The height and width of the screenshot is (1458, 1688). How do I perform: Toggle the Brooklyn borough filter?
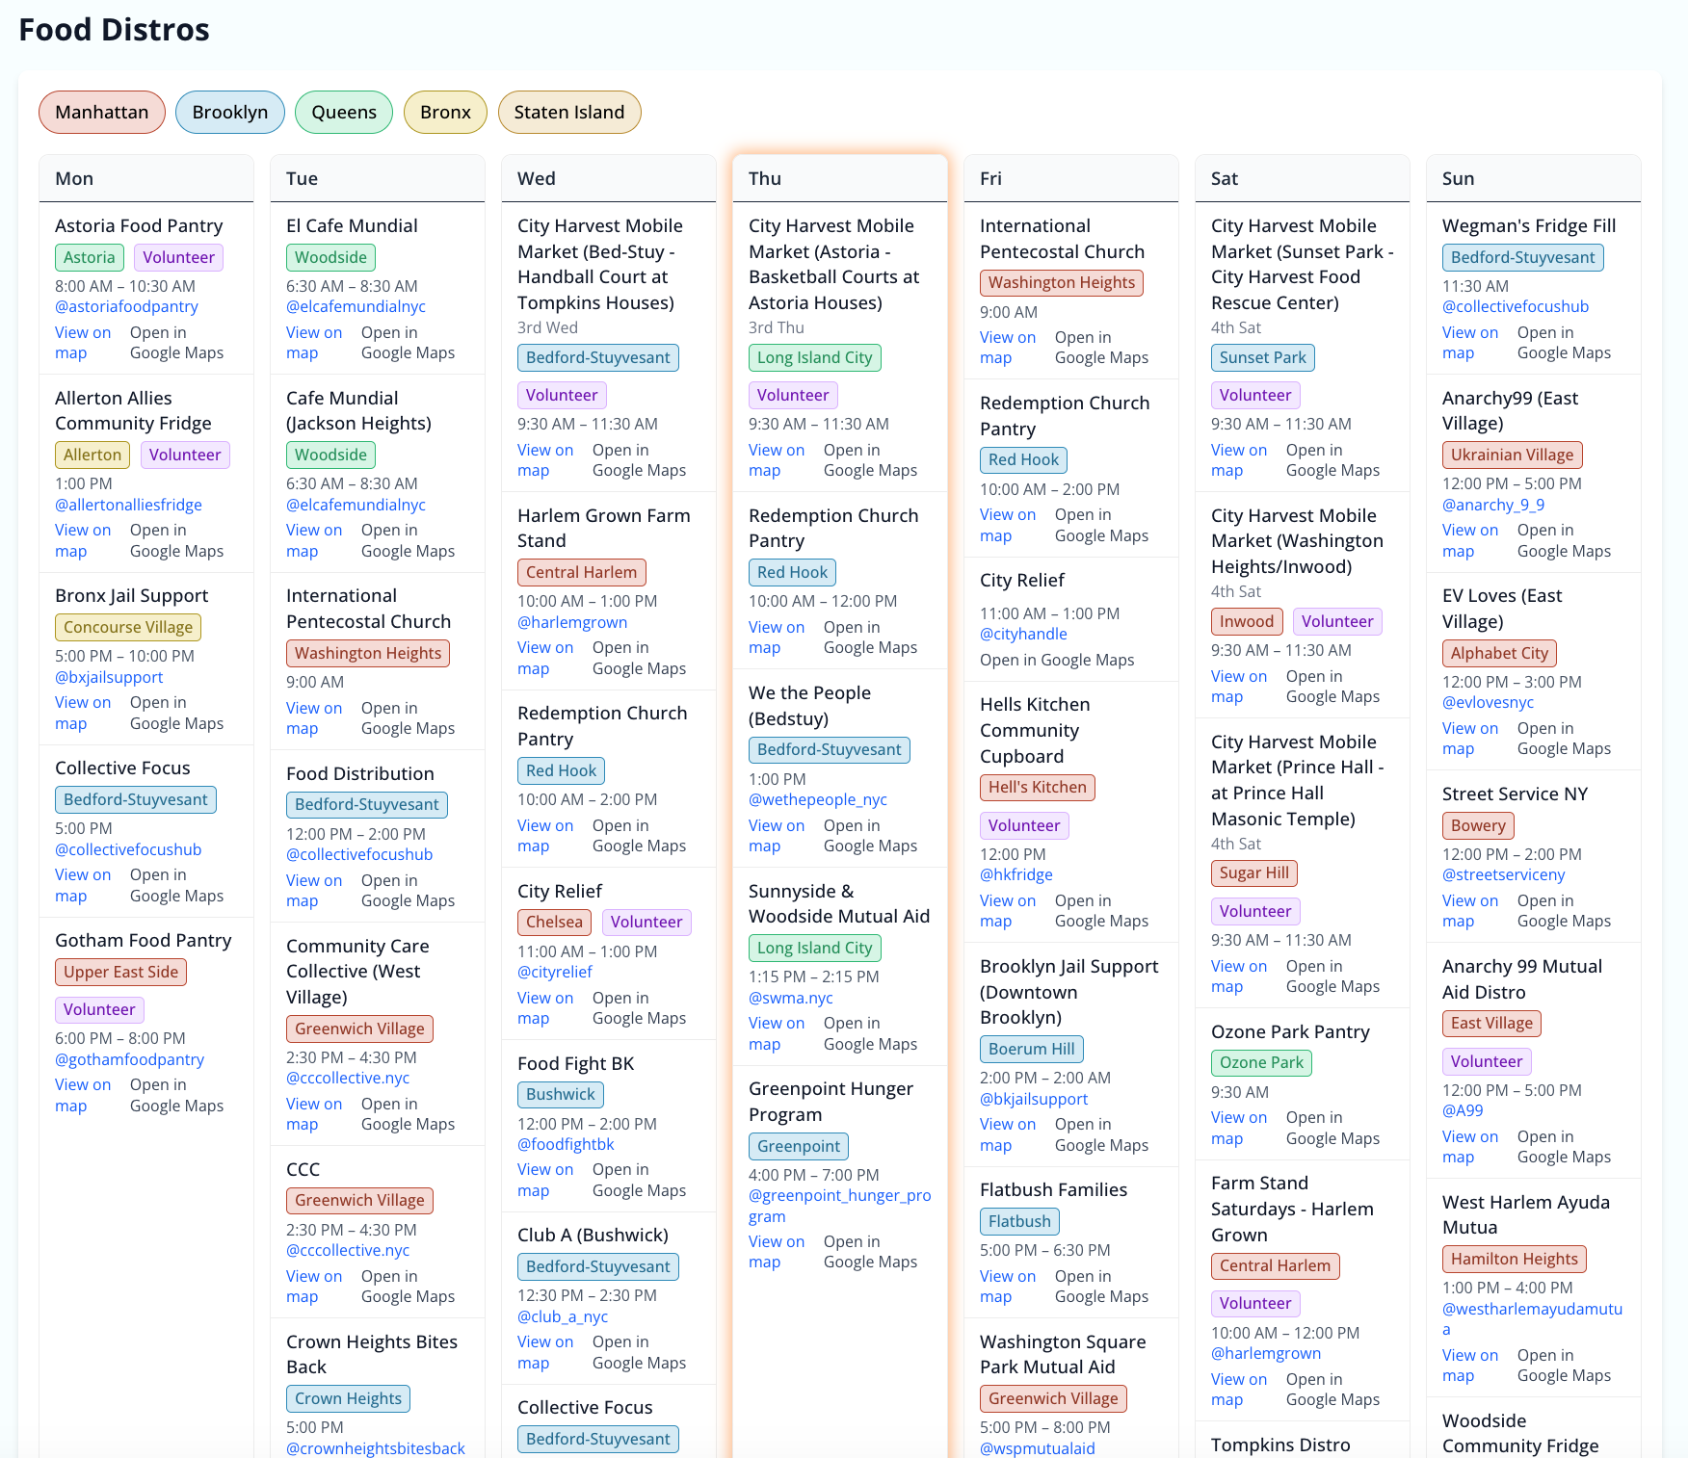coord(230,112)
